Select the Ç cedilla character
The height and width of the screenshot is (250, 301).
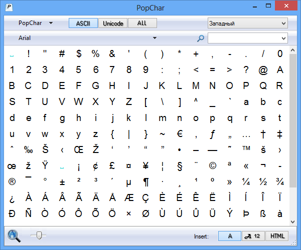coord(145,198)
